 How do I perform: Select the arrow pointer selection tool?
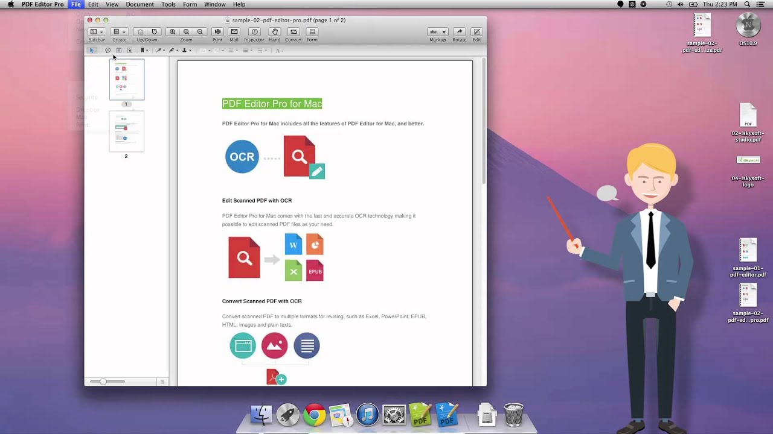click(x=92, y=51)
